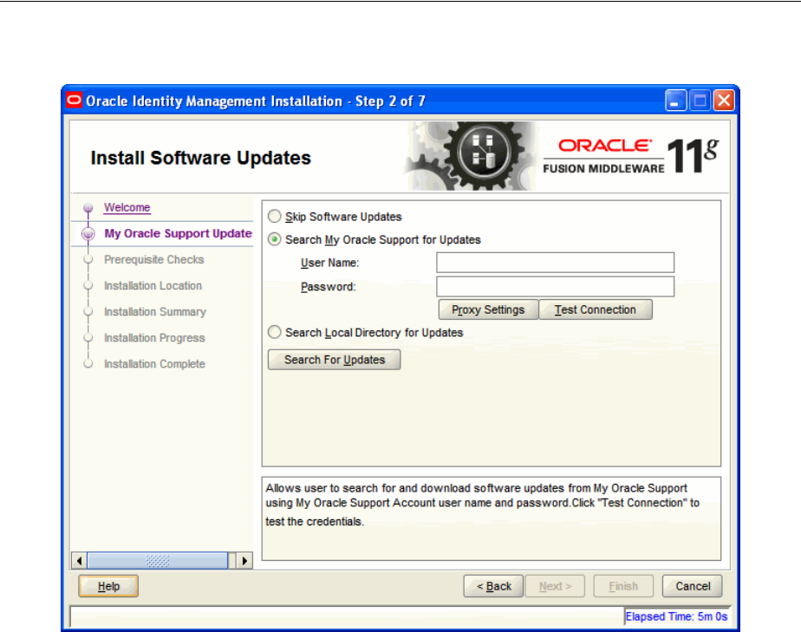Close the installer window
This screenshot has width=801, height=632.
point(724,101)
